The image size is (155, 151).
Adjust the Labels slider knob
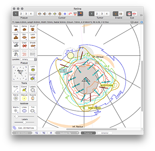24,122
